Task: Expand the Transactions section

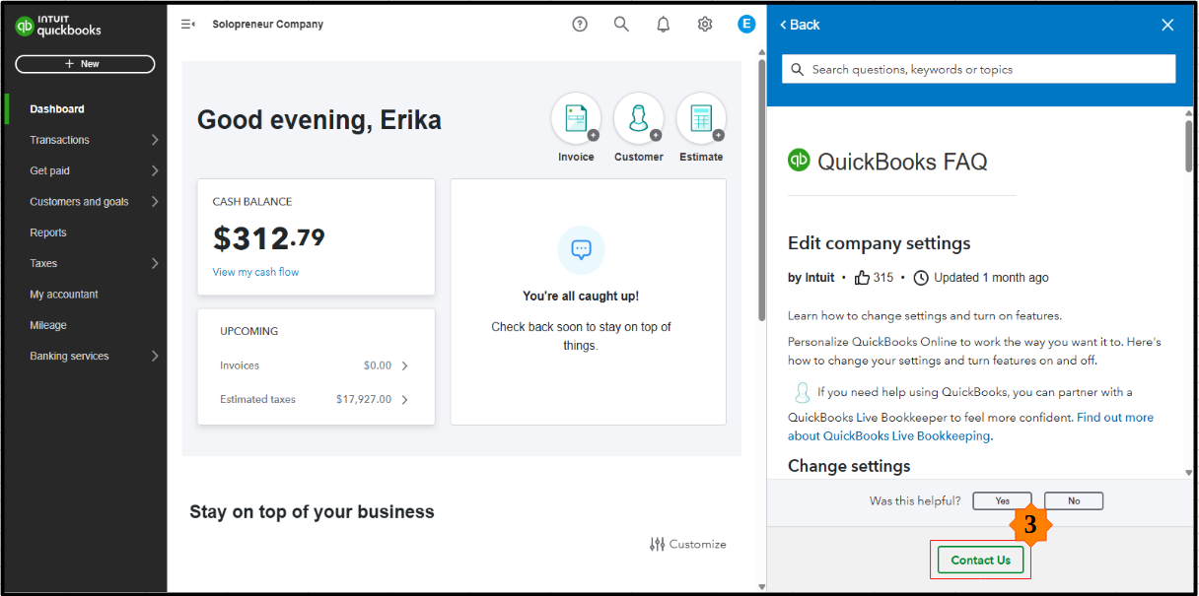Action: point(59,139)
